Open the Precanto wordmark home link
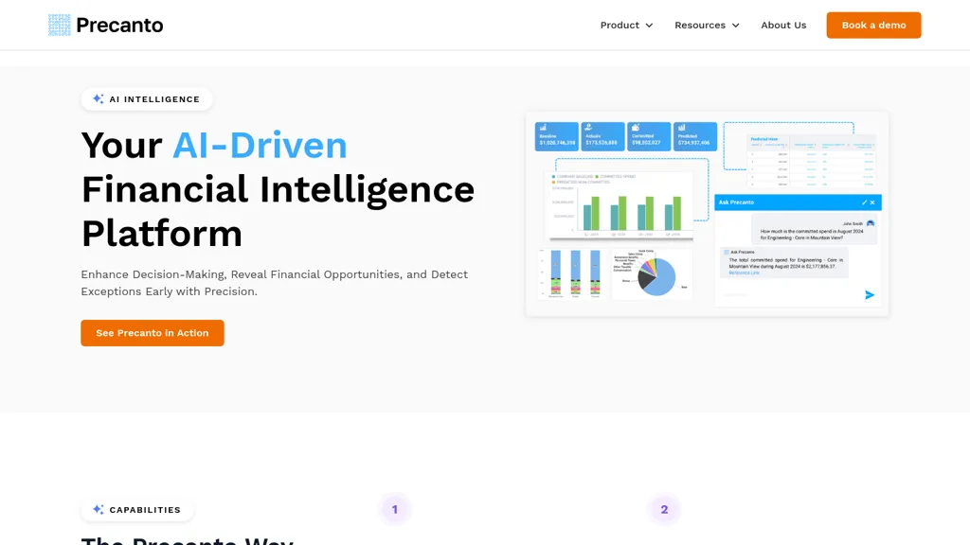This screenshot has width=970, height=545. pos(119,26)
